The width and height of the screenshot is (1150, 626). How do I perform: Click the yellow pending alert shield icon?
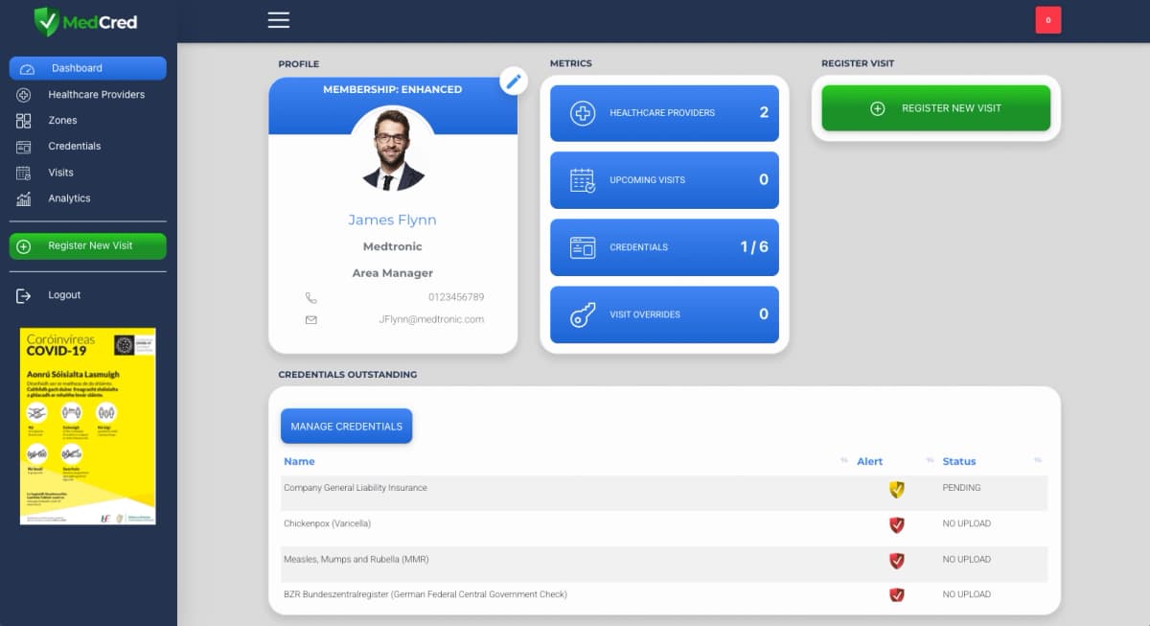pos(896,490)
